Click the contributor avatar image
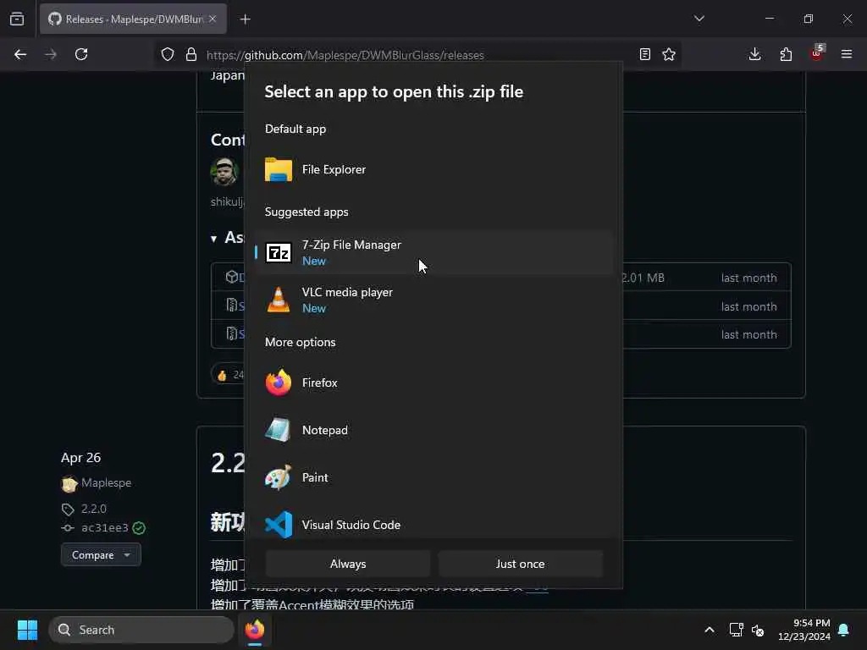 (224, 171)
